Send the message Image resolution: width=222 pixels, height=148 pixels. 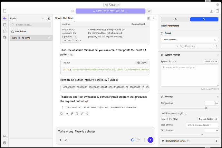pyautogui.click(x=150, y=140)
